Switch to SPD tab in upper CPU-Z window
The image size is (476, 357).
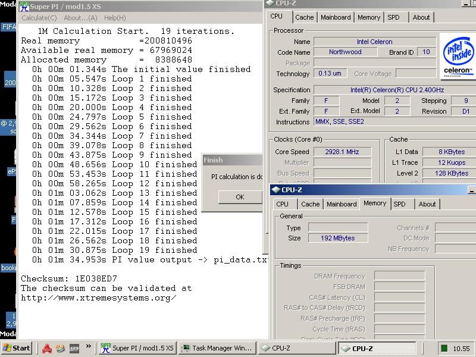click(393, 17)
